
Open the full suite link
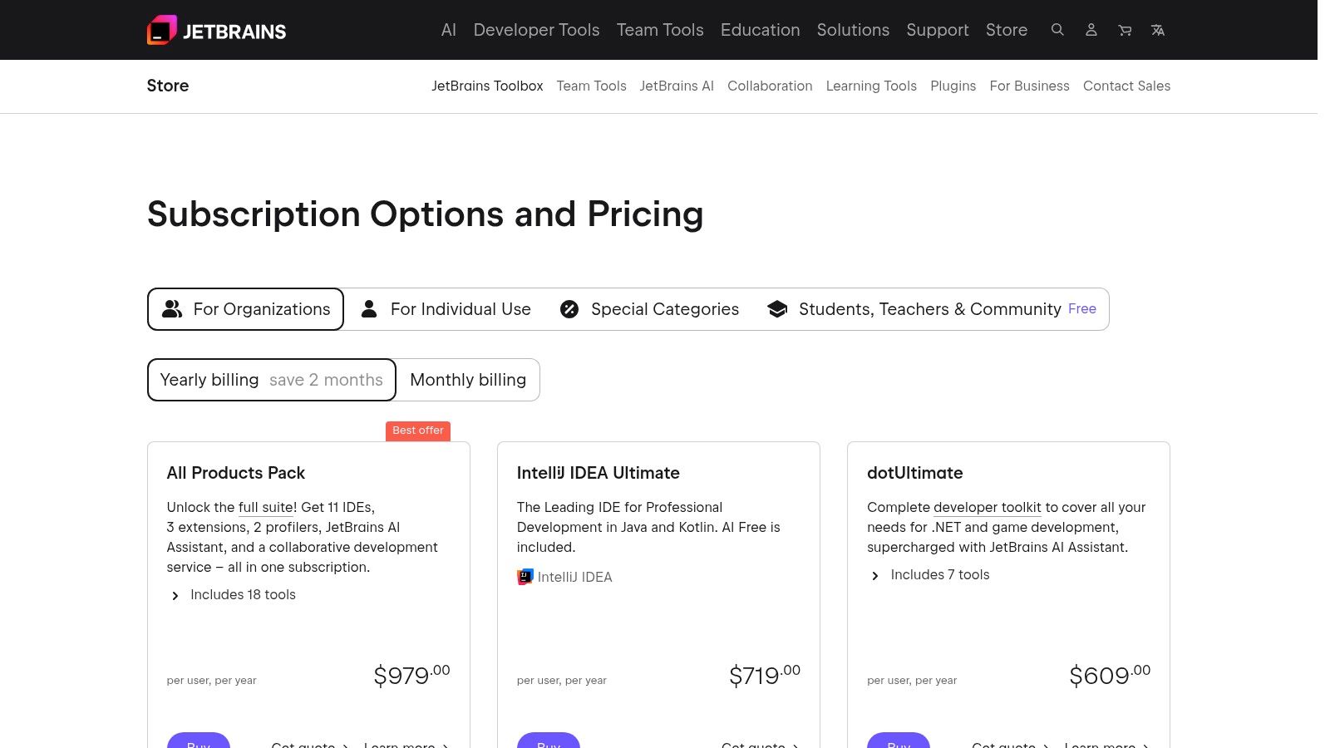pos(265,507)
